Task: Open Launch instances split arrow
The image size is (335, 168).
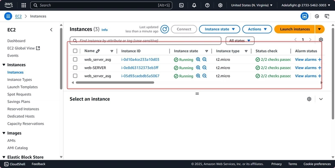Action: pos(320,29)
